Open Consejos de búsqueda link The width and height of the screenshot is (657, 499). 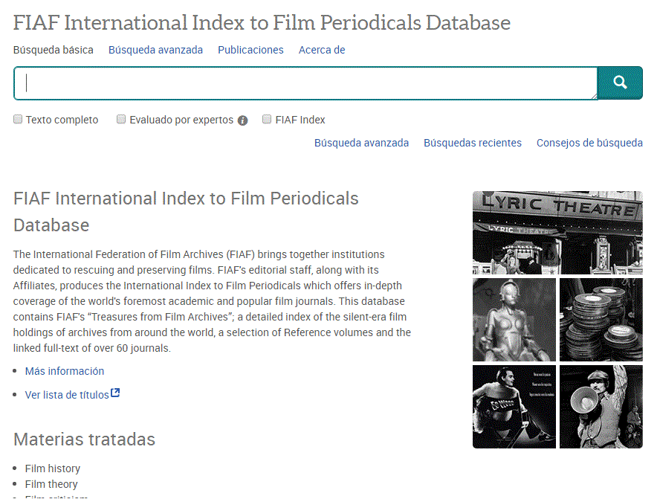tap(589, 143)
